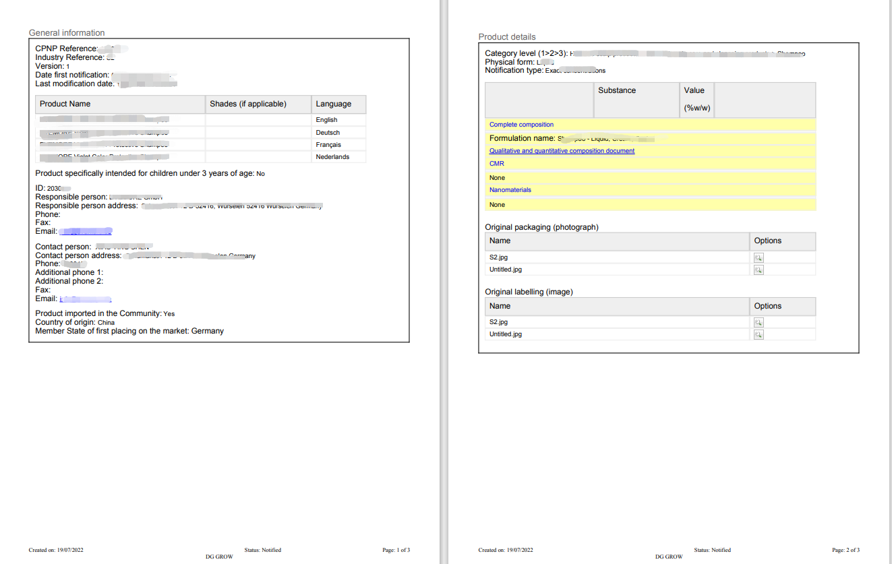Select DG GROW footer text on page 1
The width and height of the screenshot is (892, 564).
219,557
